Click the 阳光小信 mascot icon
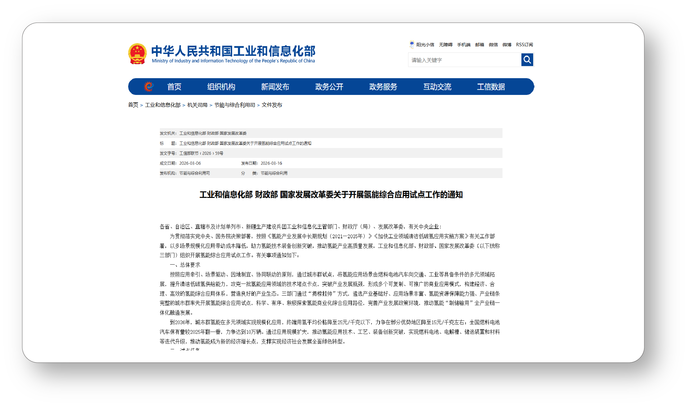Viewport: 689px width, 407px height. [412, 44]
